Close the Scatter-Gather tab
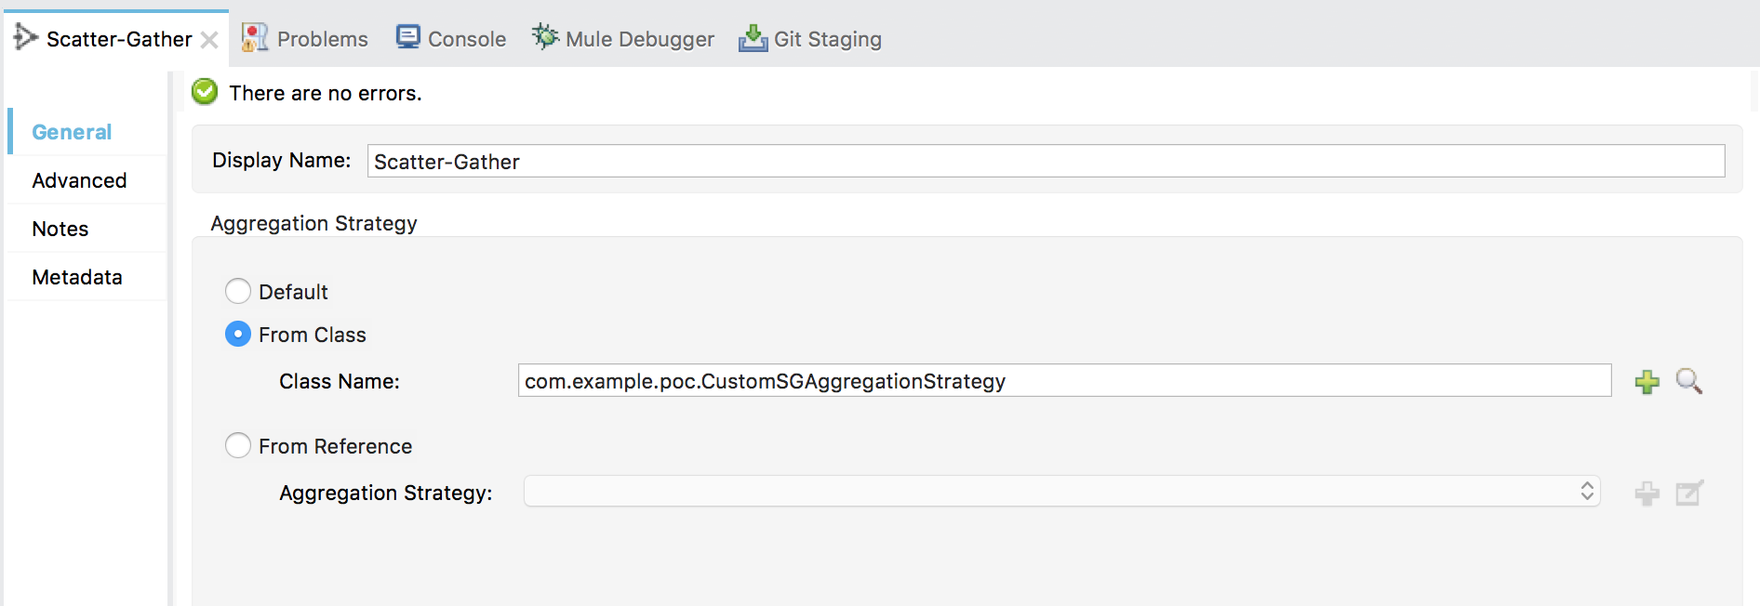Image resolution: width=1760 pixels, height=606 pixels. [x=209, y=40]
